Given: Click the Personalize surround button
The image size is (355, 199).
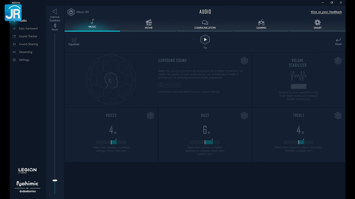Looking at the screenshot, I should tap(170, 85).
